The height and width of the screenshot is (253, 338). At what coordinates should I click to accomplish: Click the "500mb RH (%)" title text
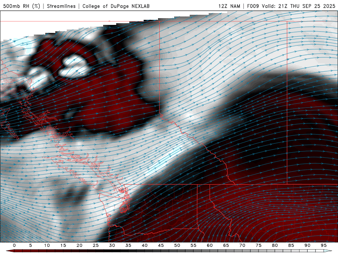tap(22, 6)
